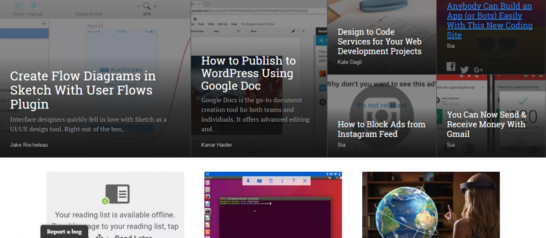This screenshot has height=238, width=546.
Task: View author Jake Rocheleau's profile
Action: (29, 145)
